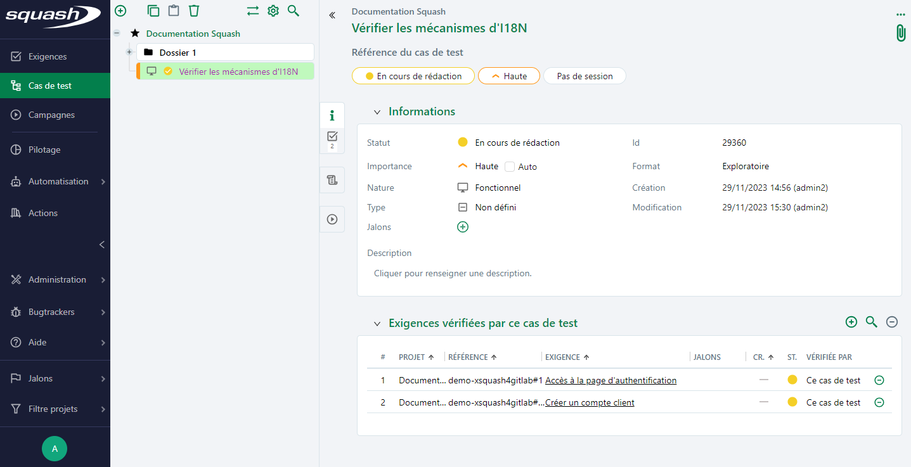Viewport: 911px width, 467px height.
Task: Collapse the Informations section
Action: tap(377, 112)
